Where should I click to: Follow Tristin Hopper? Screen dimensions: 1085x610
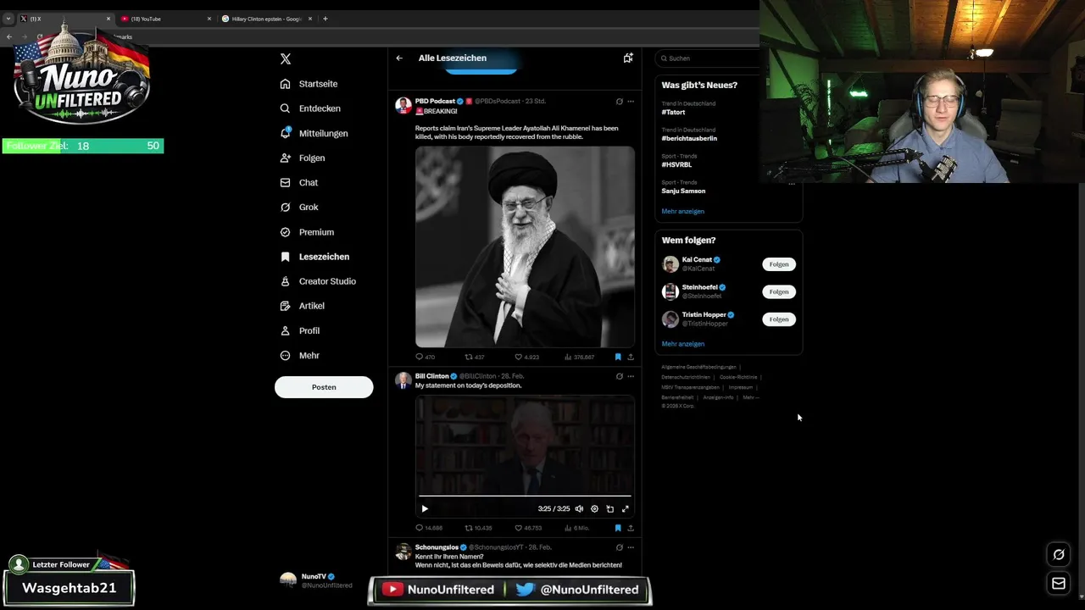tap(779, 319)
